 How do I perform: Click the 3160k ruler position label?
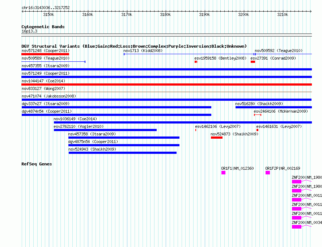coord(88,14)
